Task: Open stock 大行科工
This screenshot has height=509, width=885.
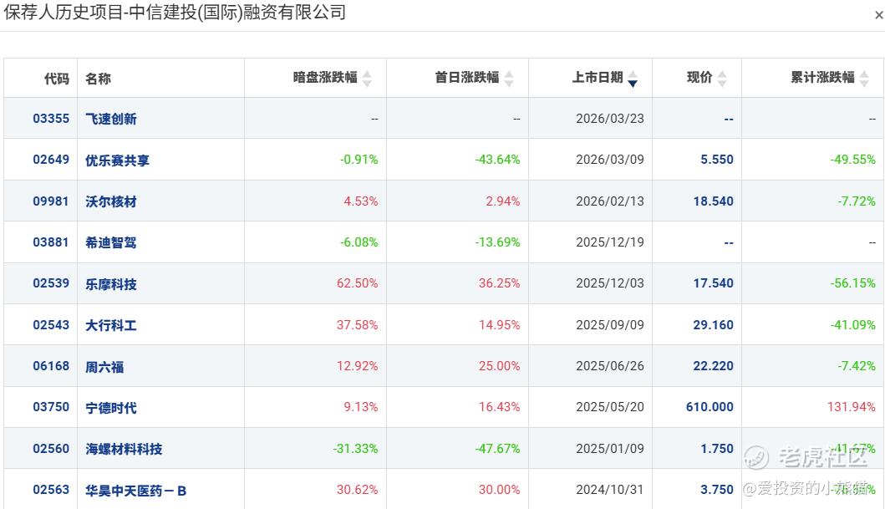Action: [110, 325]
